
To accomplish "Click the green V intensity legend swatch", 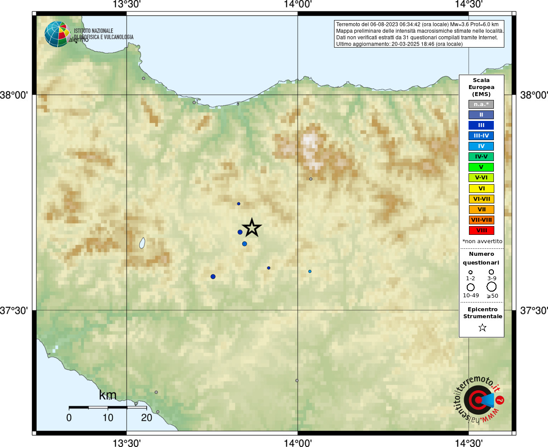I will coord(481,167).
